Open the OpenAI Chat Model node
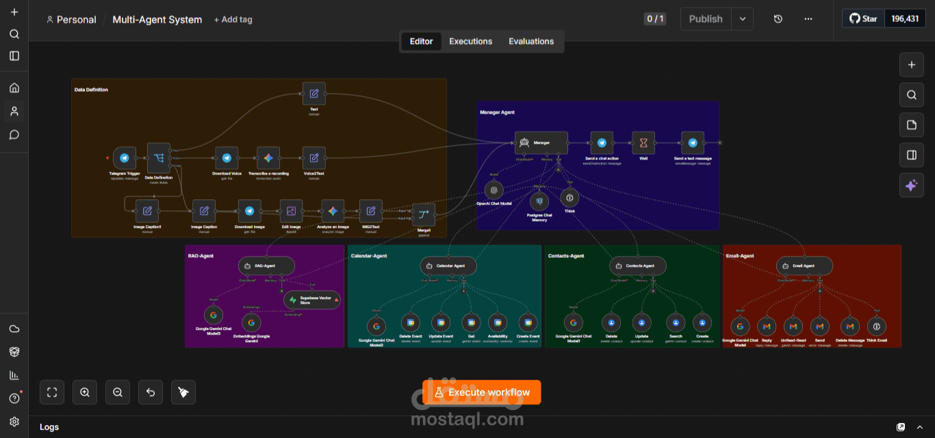935x438 pixels. pyautogui.click(x=494, y=190)
